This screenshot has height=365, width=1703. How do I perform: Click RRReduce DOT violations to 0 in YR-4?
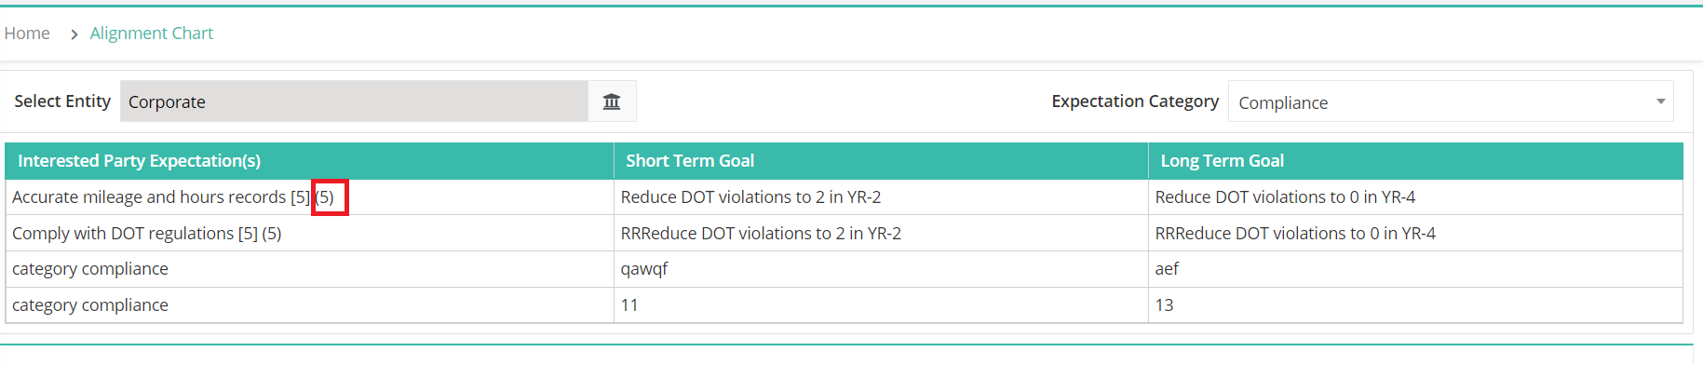coord(1295,234)
